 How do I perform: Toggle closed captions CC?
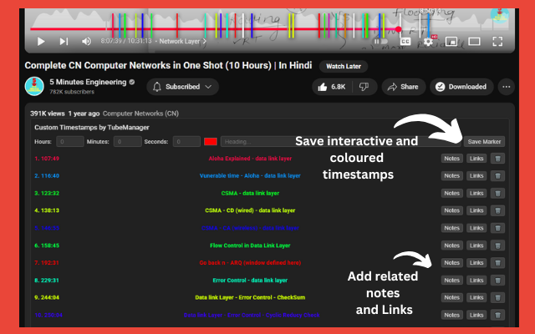coord(405,42)
